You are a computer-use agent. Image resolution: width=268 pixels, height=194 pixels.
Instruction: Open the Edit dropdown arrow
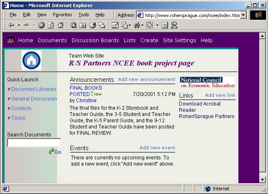click(157, 25)
